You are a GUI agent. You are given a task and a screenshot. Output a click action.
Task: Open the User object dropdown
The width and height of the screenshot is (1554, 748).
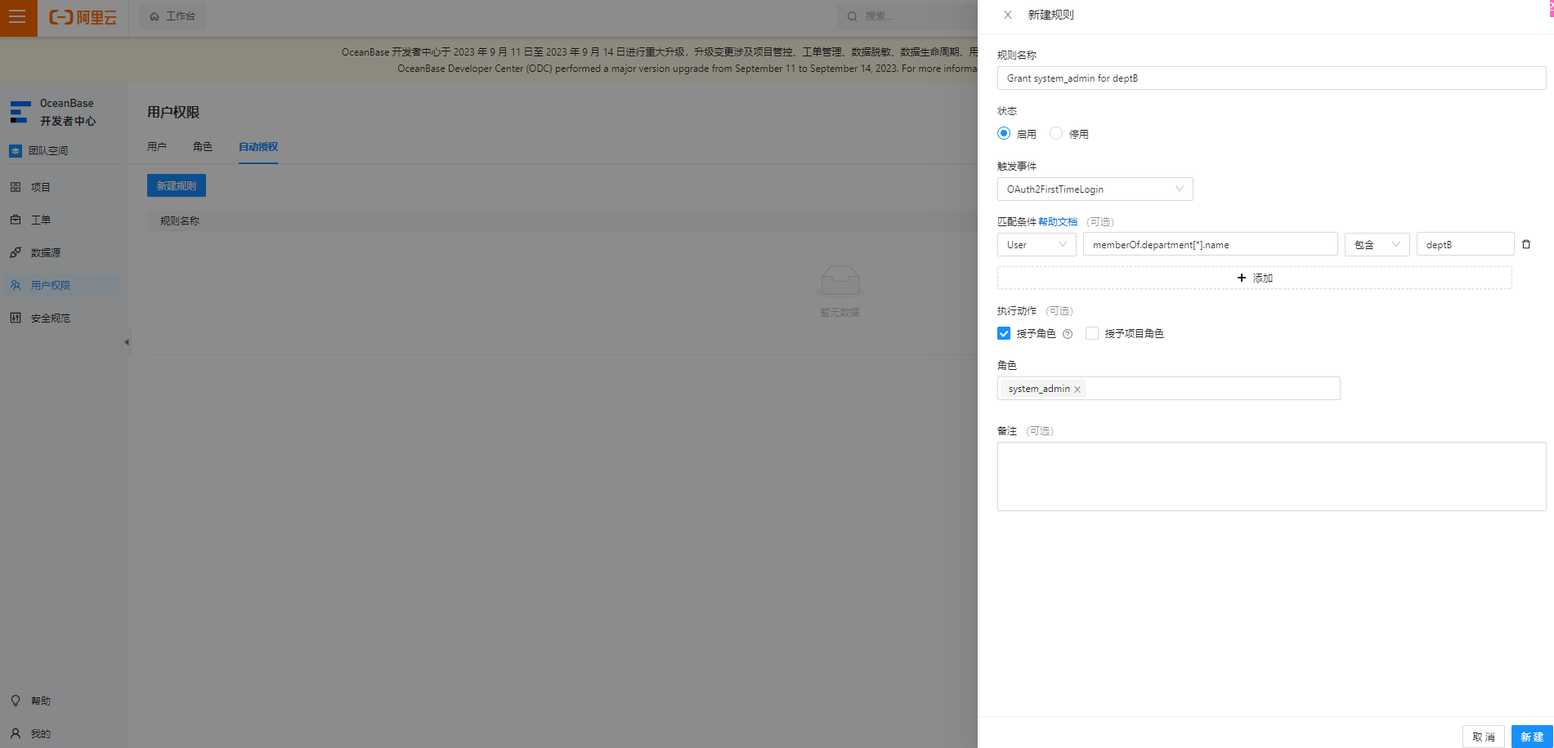click(1037, 244)
